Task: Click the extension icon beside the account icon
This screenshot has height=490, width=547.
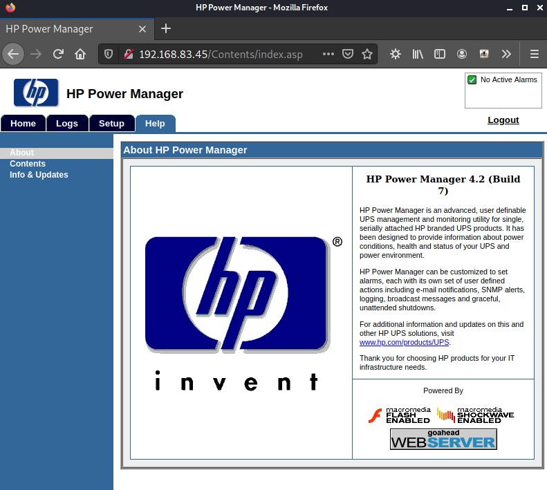Action: pyautogui.click(x=484, y=54)
